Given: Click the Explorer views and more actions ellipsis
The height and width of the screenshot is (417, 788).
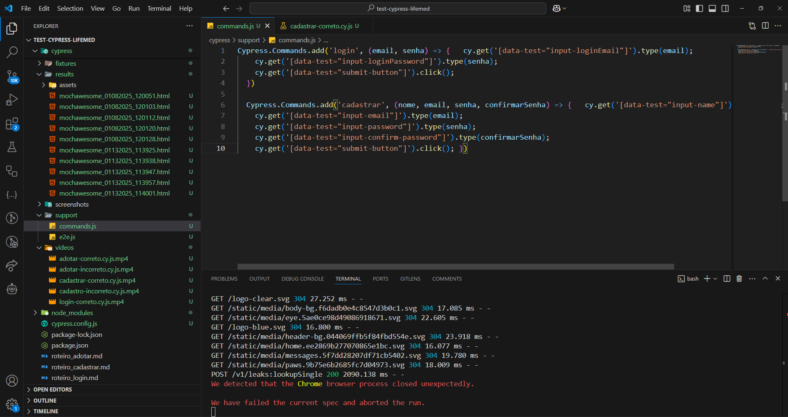Looking at the screenshot, I should click(x=189, y=26).
